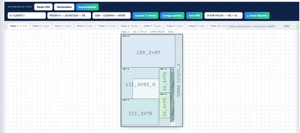This screenshot has width=300, height=133.
Task: Open the 6-CLIENTE 1 client selector
Action: (x=27, y=16)
